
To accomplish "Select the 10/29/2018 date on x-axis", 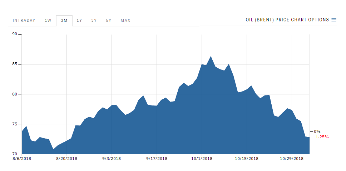I will [x=292, y=159].
